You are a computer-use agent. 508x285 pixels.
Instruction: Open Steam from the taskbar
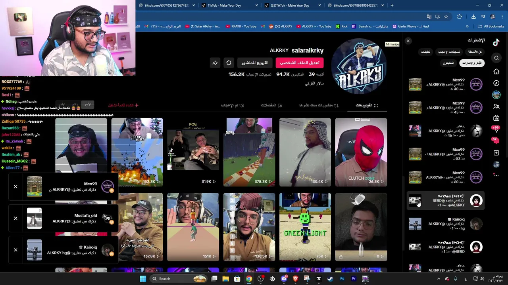330,279
